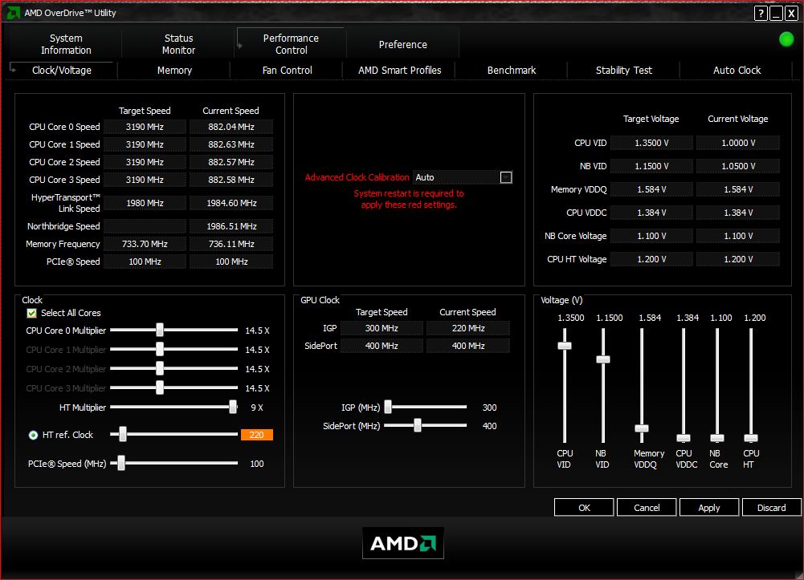Screen dimensions: 804x580
Task: Click the AMD logo at the bottom
Action: pos(403,542)
